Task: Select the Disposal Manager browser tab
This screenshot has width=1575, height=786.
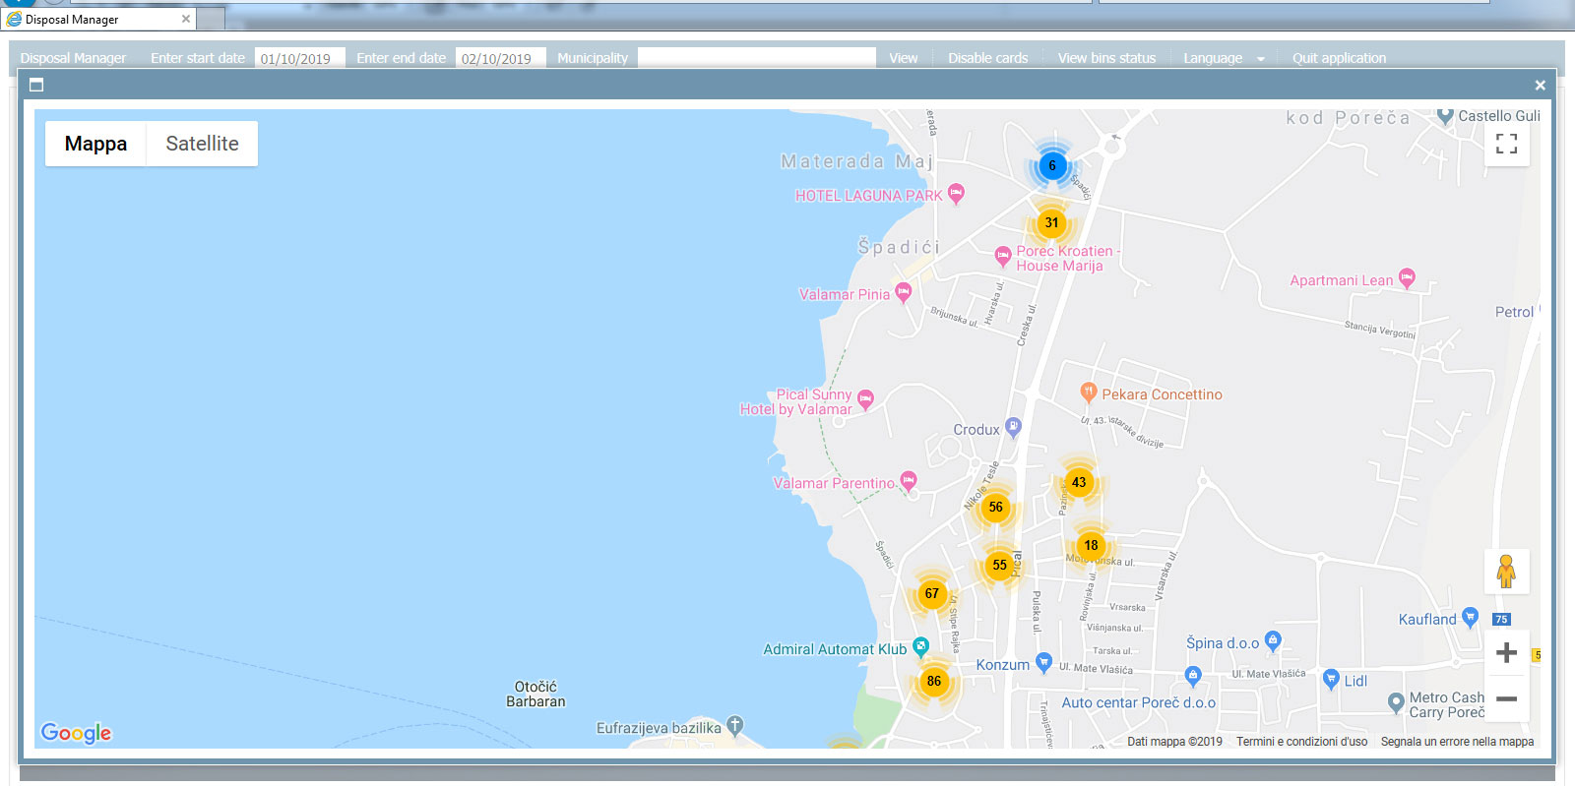Action: coord(98,19)
